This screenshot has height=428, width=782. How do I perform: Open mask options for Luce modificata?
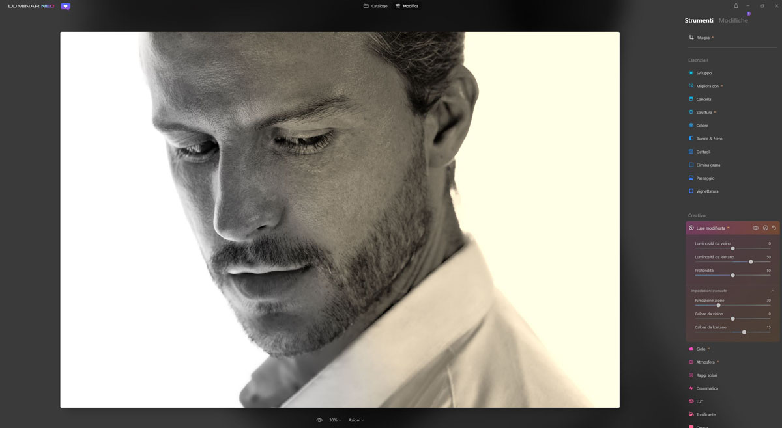point(765,228)
